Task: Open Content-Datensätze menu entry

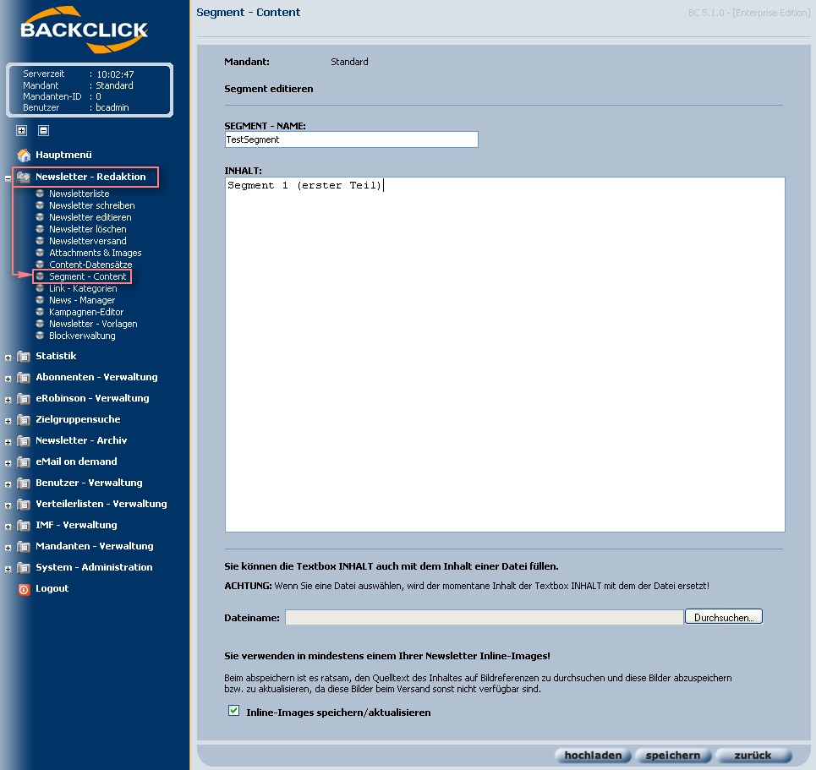Action: 90,265
